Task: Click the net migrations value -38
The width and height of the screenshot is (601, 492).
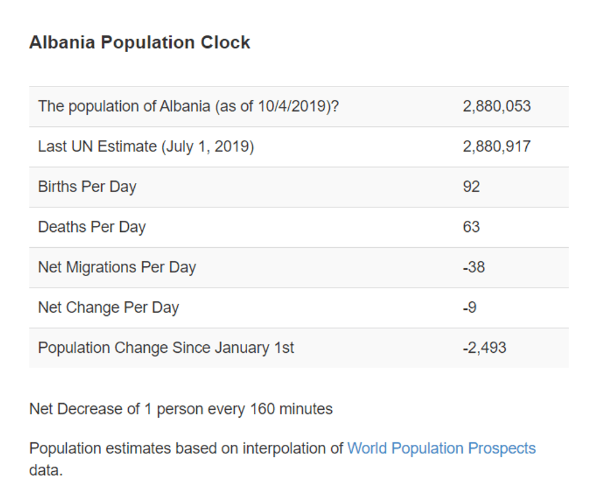Action: coord(473,267)
